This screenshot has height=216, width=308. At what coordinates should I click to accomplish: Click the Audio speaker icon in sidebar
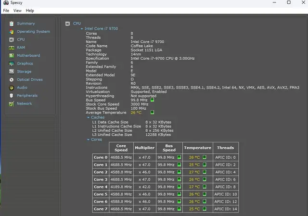tap(12, 88)
